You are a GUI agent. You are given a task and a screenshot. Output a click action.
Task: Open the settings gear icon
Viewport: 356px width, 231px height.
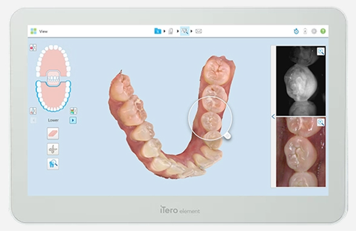pos(314,32)
